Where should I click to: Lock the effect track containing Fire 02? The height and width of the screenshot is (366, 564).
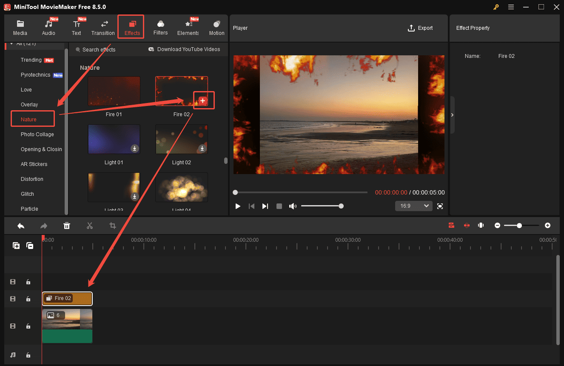point(28,299)
